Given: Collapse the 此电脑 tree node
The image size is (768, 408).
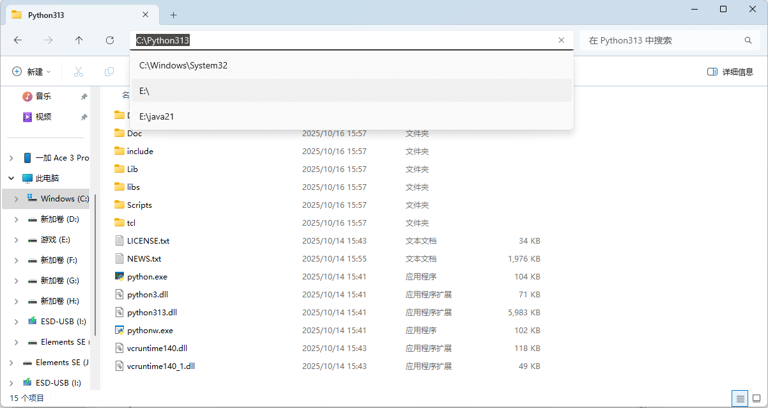Looking at the screenshot, I should click(11, 178).
